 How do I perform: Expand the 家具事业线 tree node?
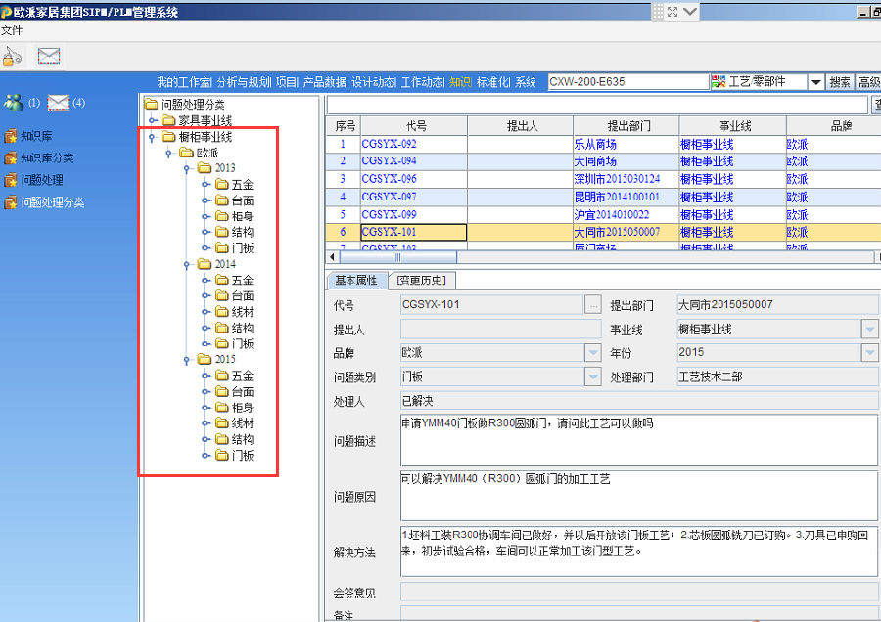(153, 120)
